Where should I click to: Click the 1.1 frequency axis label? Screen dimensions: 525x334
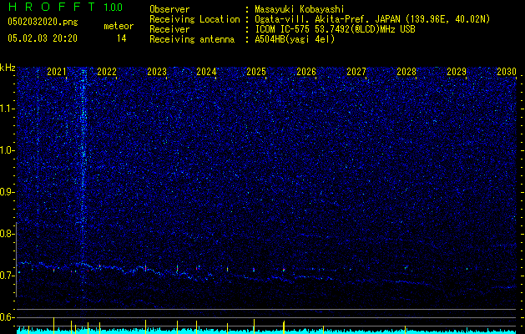pos(6,109)
